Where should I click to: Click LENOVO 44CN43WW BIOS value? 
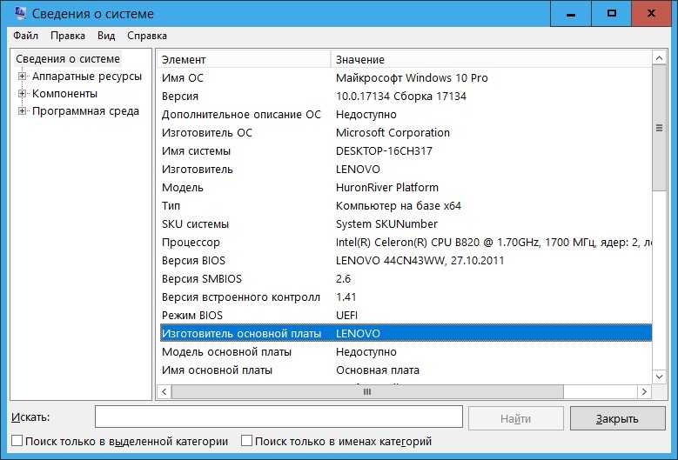click(x=420, y=261)
